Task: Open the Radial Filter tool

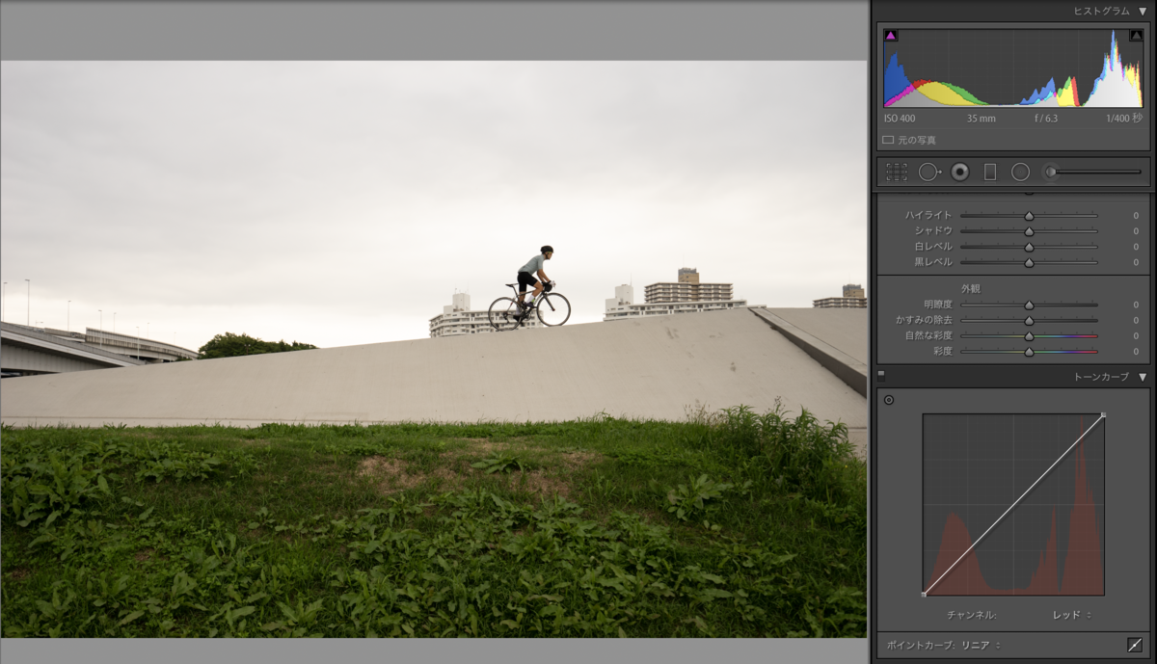Action: click(x=1019, y=172)
